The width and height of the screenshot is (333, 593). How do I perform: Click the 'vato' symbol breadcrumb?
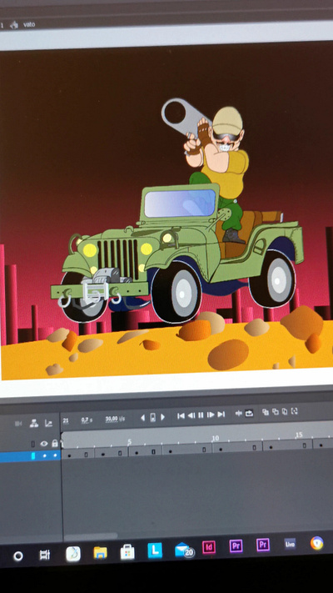(x=29, y=24)
